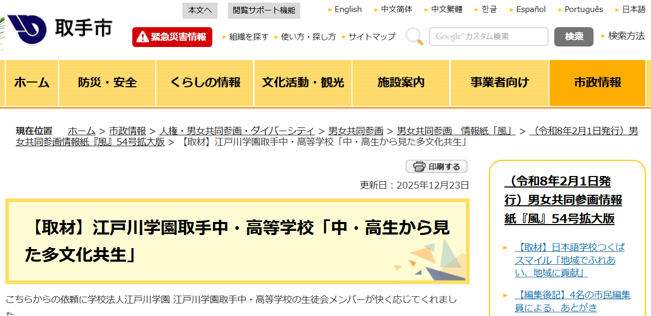The image size is (651, 316).
Task: Select the 防災・安全 navigation tab
Action: pos(107,83)
